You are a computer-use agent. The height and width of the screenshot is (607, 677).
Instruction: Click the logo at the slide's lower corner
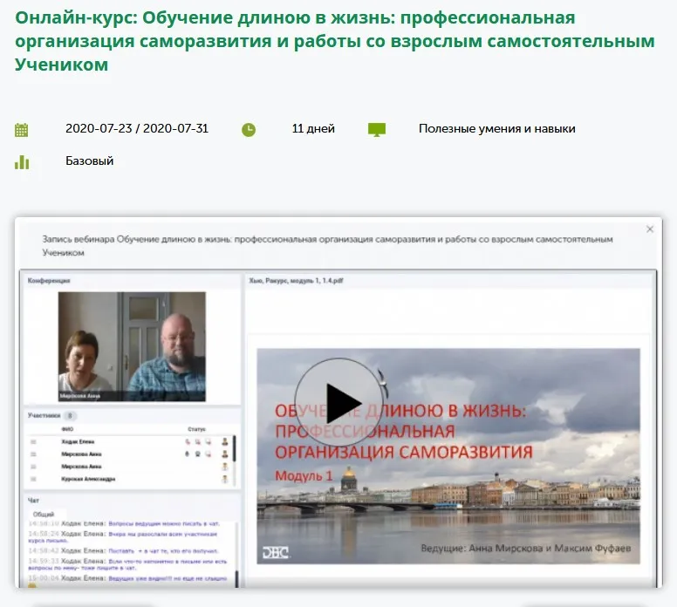(276, 552)
